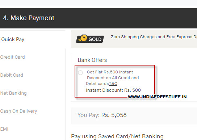The height and width of the screenshot is (140, 197).
Task: Click the Discount on All Credit and line
Action: coord(113,78)
